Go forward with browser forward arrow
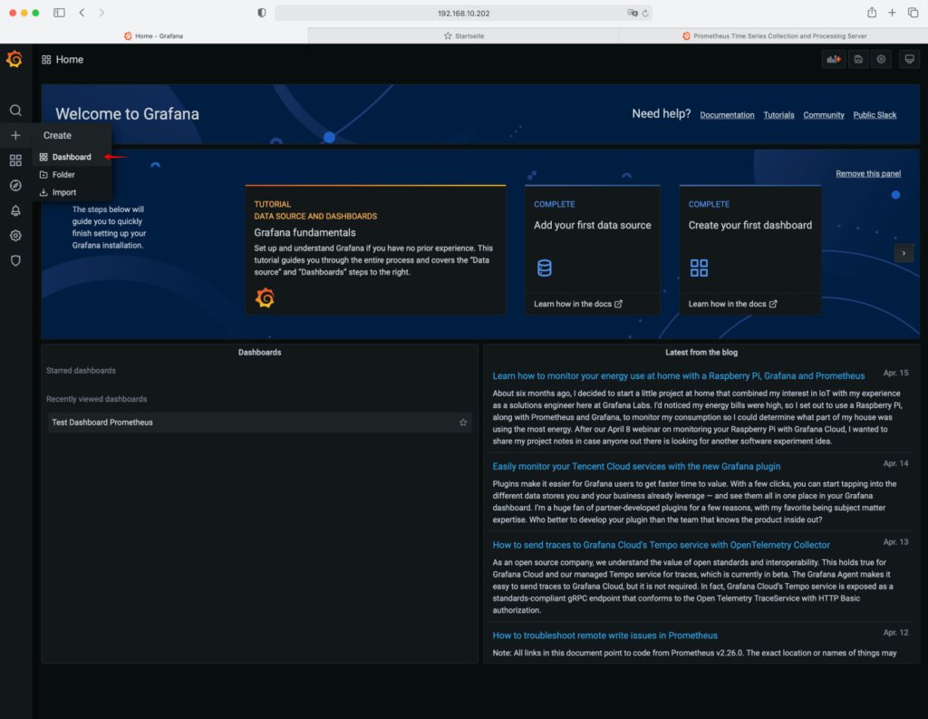This screenshot has width=928, height=719. [101, 13]
